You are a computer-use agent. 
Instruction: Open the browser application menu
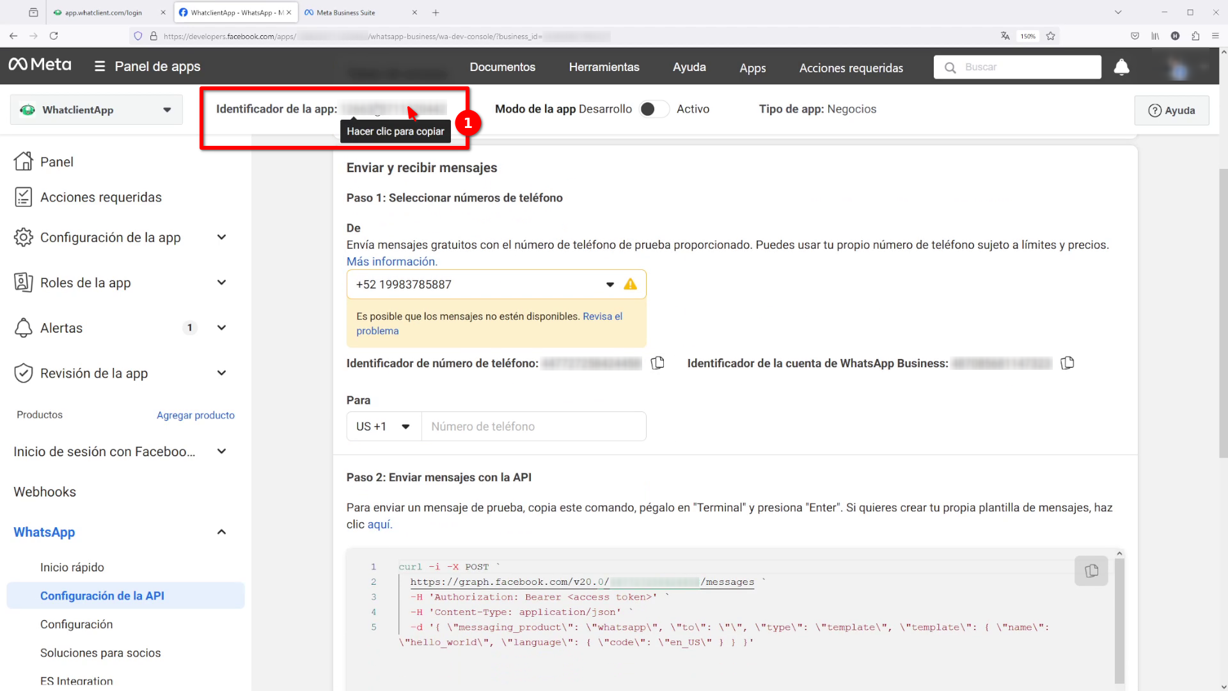click(x=1215, y=36)
